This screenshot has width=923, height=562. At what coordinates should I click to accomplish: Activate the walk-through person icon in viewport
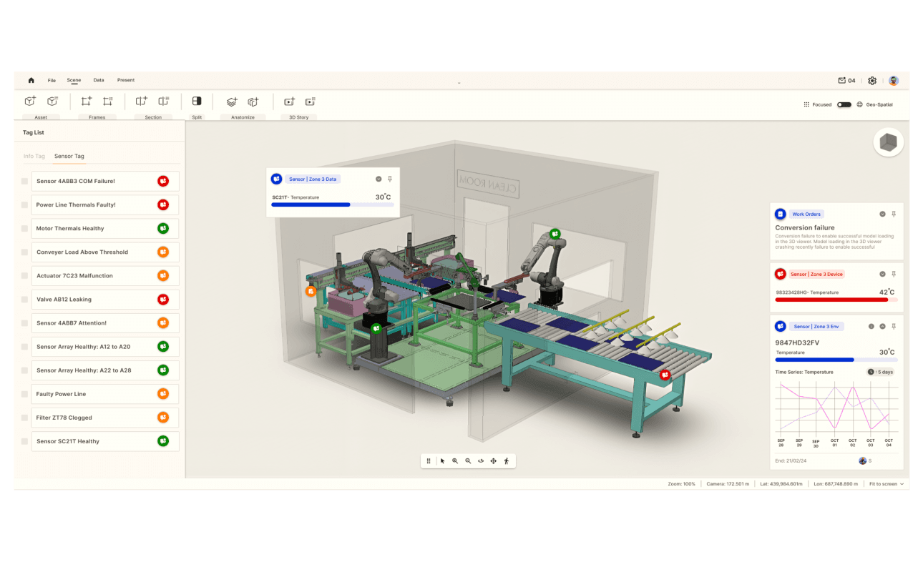click(x=506, y=460)
